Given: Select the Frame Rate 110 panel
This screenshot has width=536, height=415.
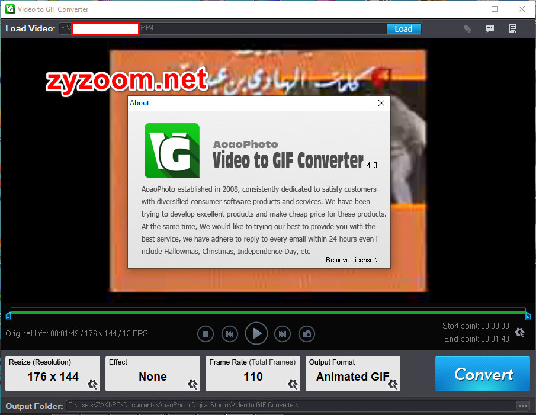Looking at the screenshot, I should pos(253,374).
